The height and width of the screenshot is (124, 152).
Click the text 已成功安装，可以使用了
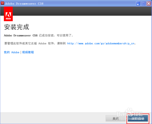[x=56, y=36]
